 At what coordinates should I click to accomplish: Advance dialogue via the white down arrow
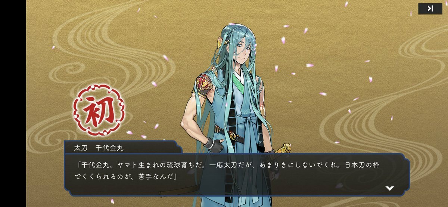[390, 188]
